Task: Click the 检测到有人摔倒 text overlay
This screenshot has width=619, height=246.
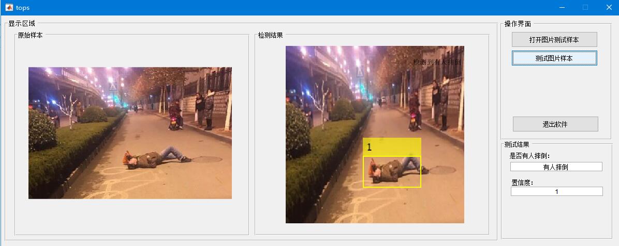Action: [437, 62]
